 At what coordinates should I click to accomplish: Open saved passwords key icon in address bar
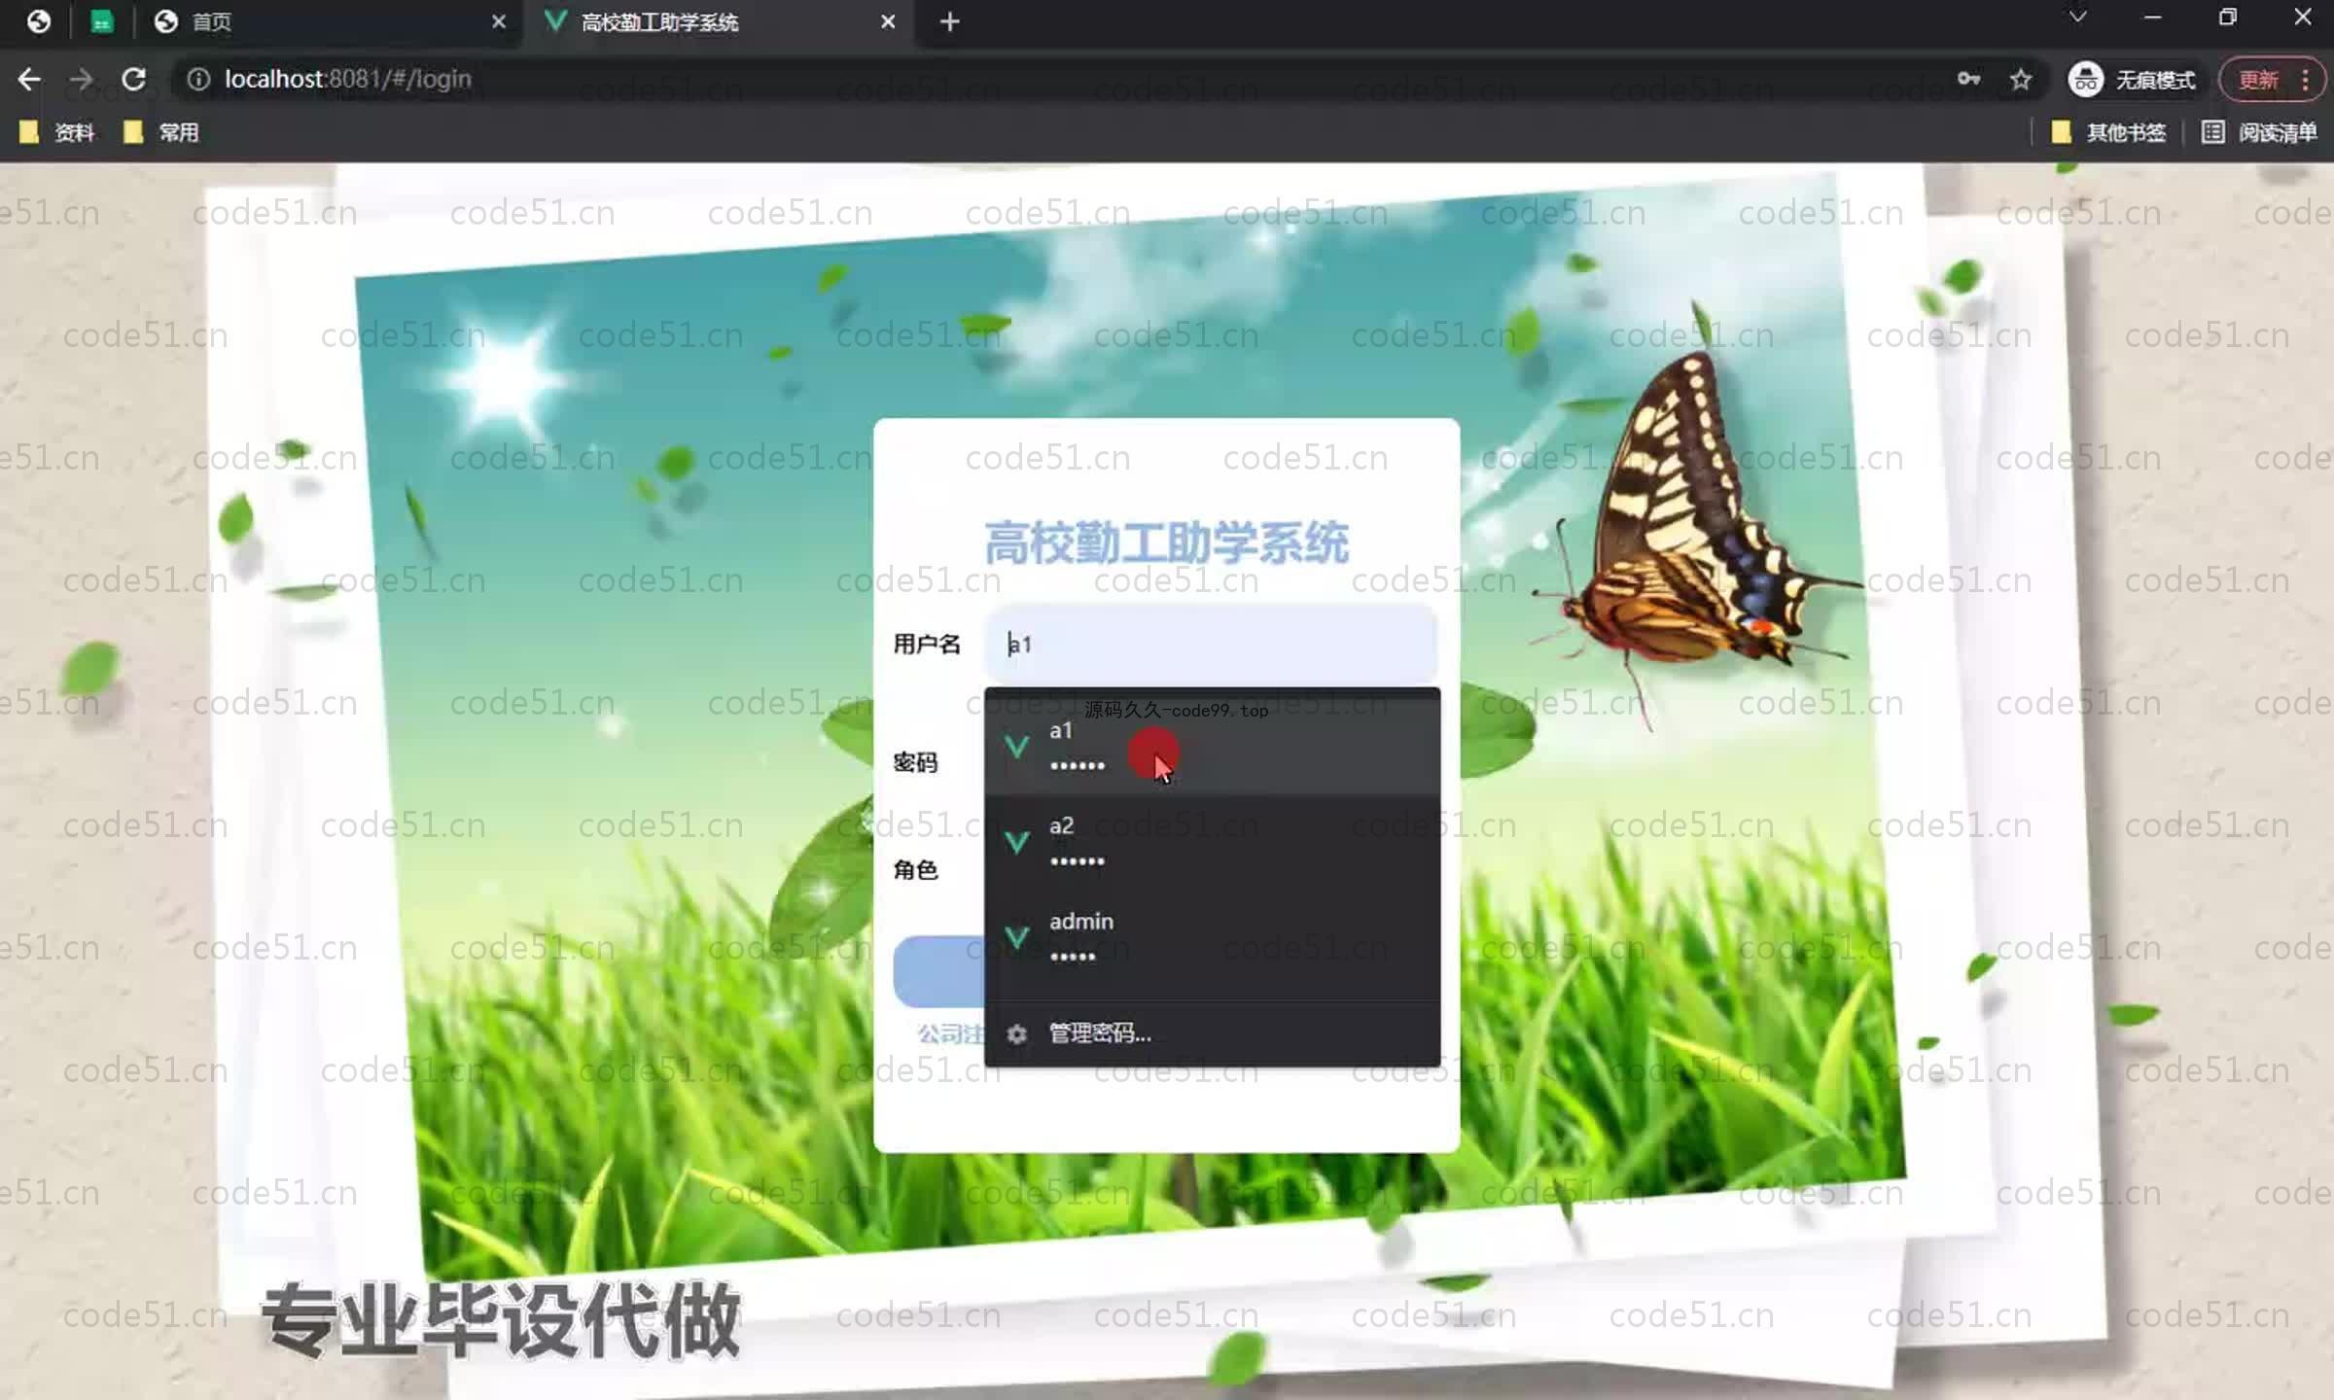[1968, 79]
